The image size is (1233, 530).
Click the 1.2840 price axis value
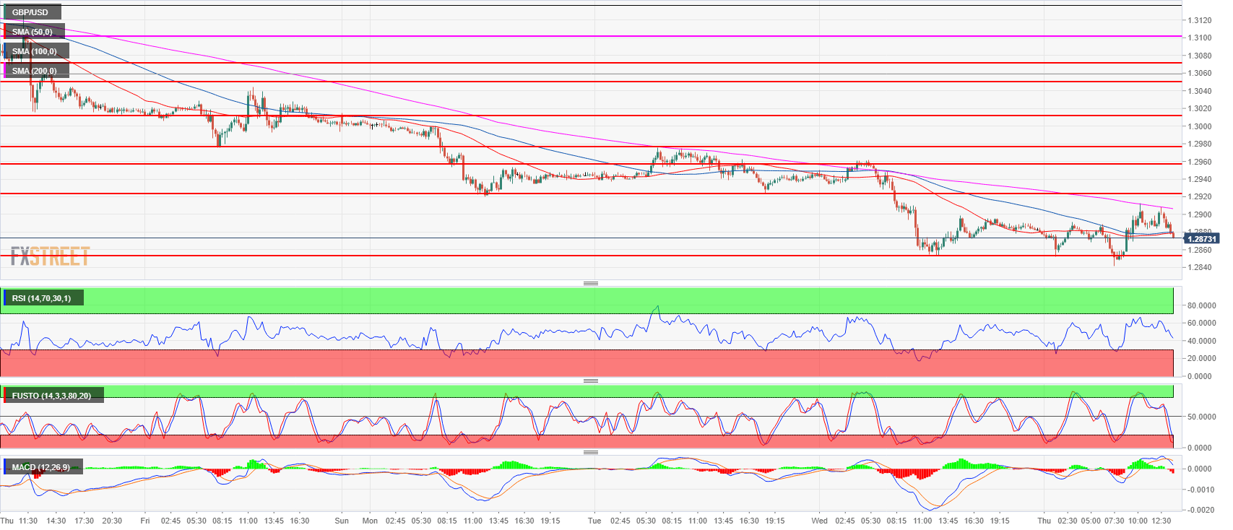pyautogui.click(x=1200, y=267)
